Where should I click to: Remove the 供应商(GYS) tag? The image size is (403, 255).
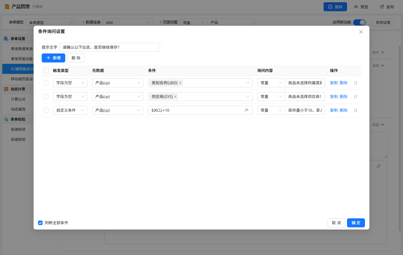pos(175,97)
